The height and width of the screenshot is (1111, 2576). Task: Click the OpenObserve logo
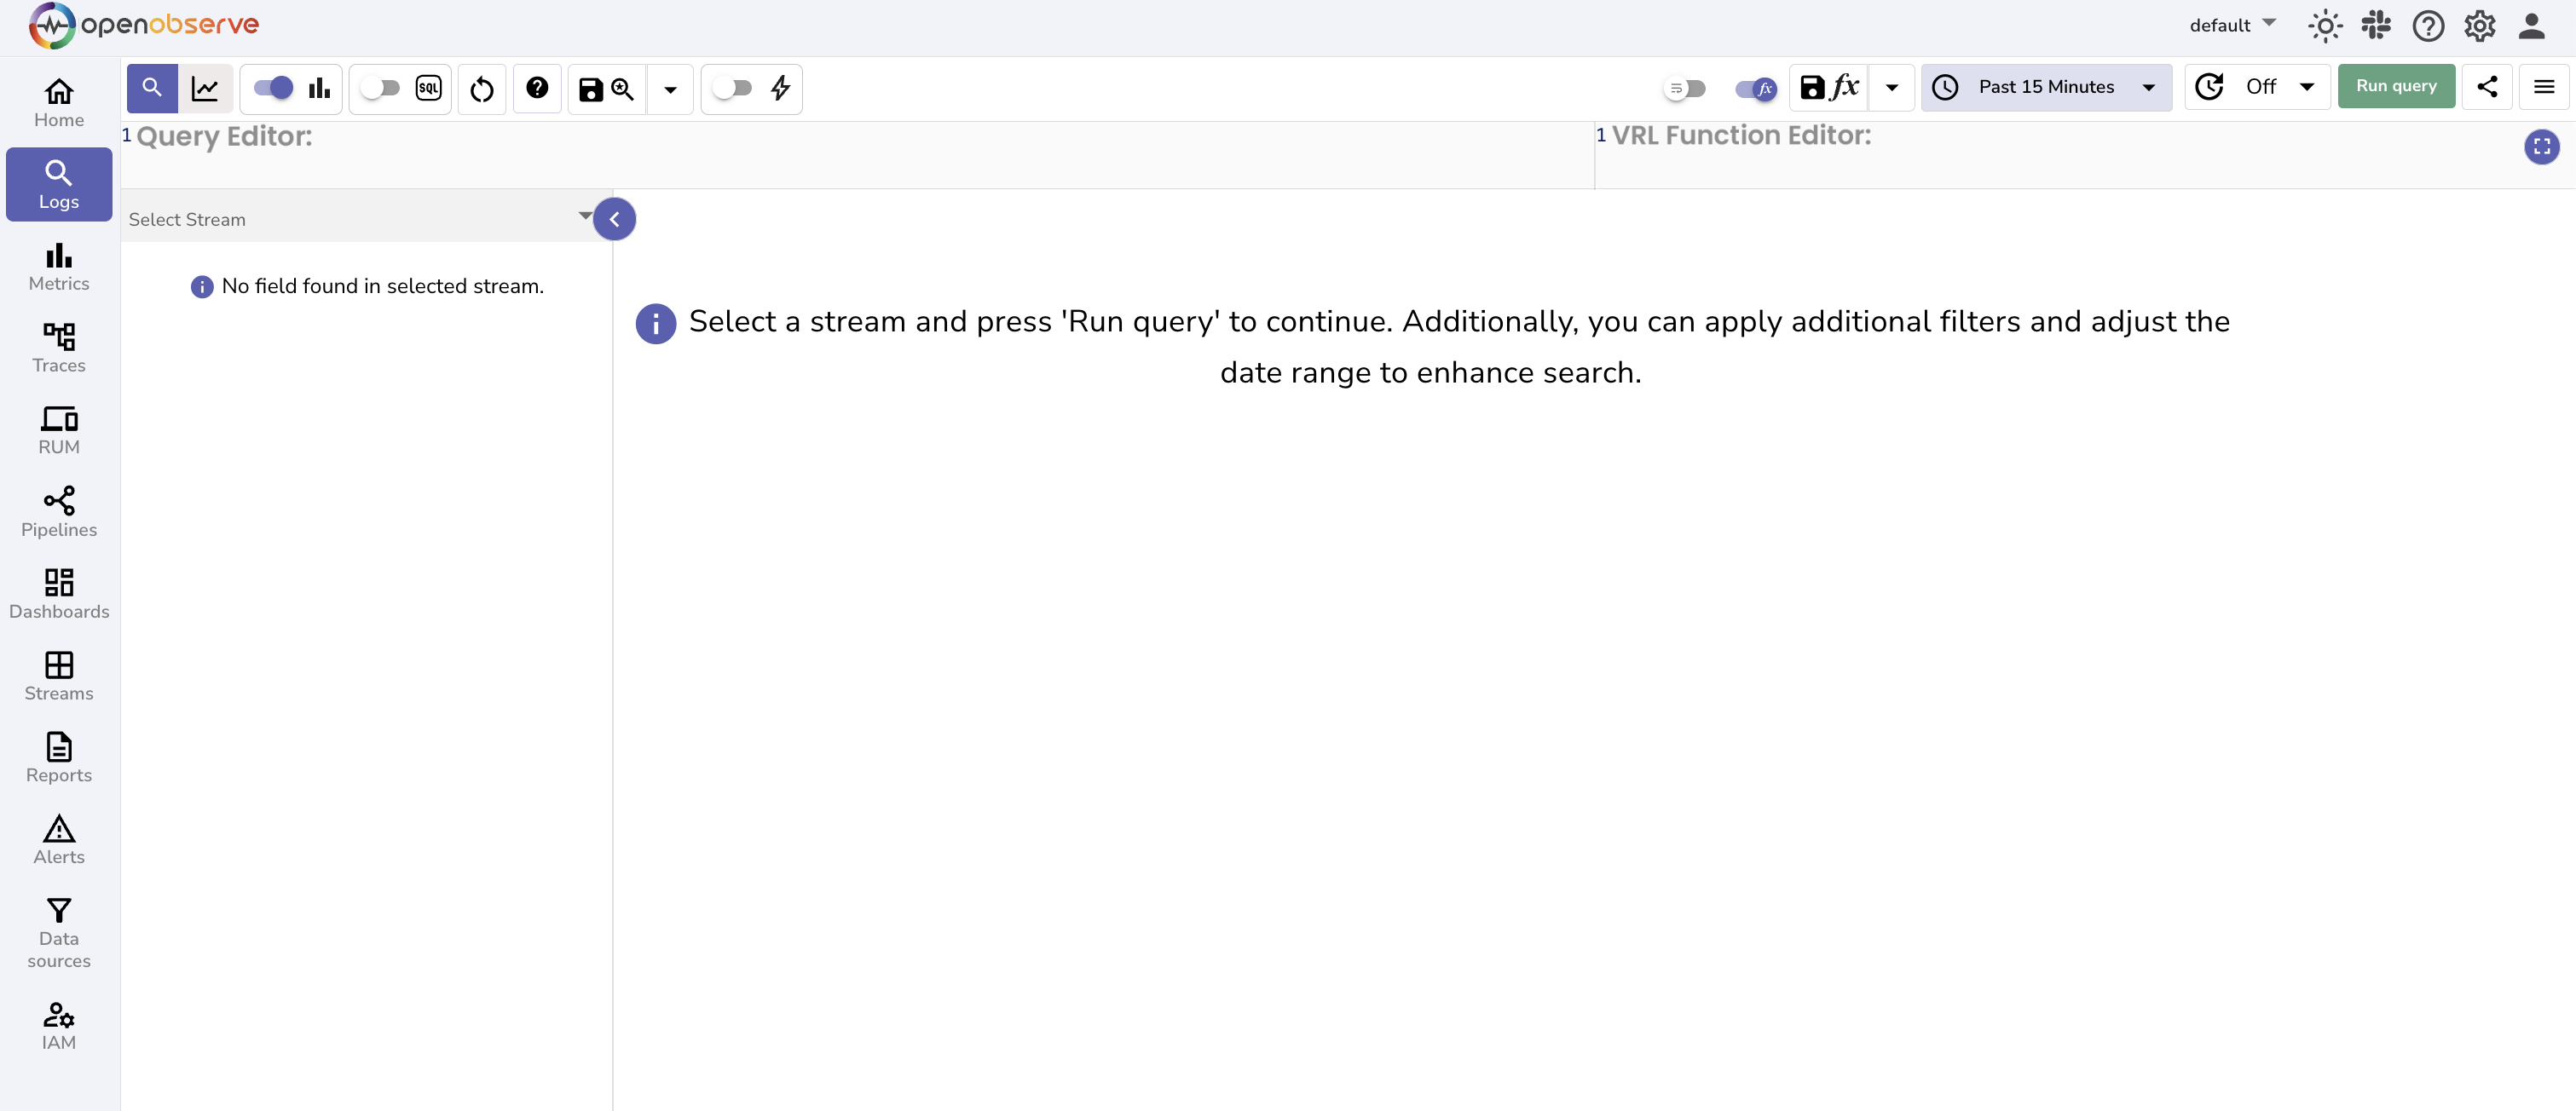pyautogui.click(x=143, y=25)
